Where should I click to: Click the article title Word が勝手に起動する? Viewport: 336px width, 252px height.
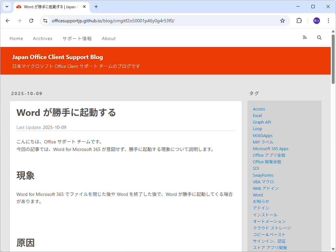(x=66, y=113)
